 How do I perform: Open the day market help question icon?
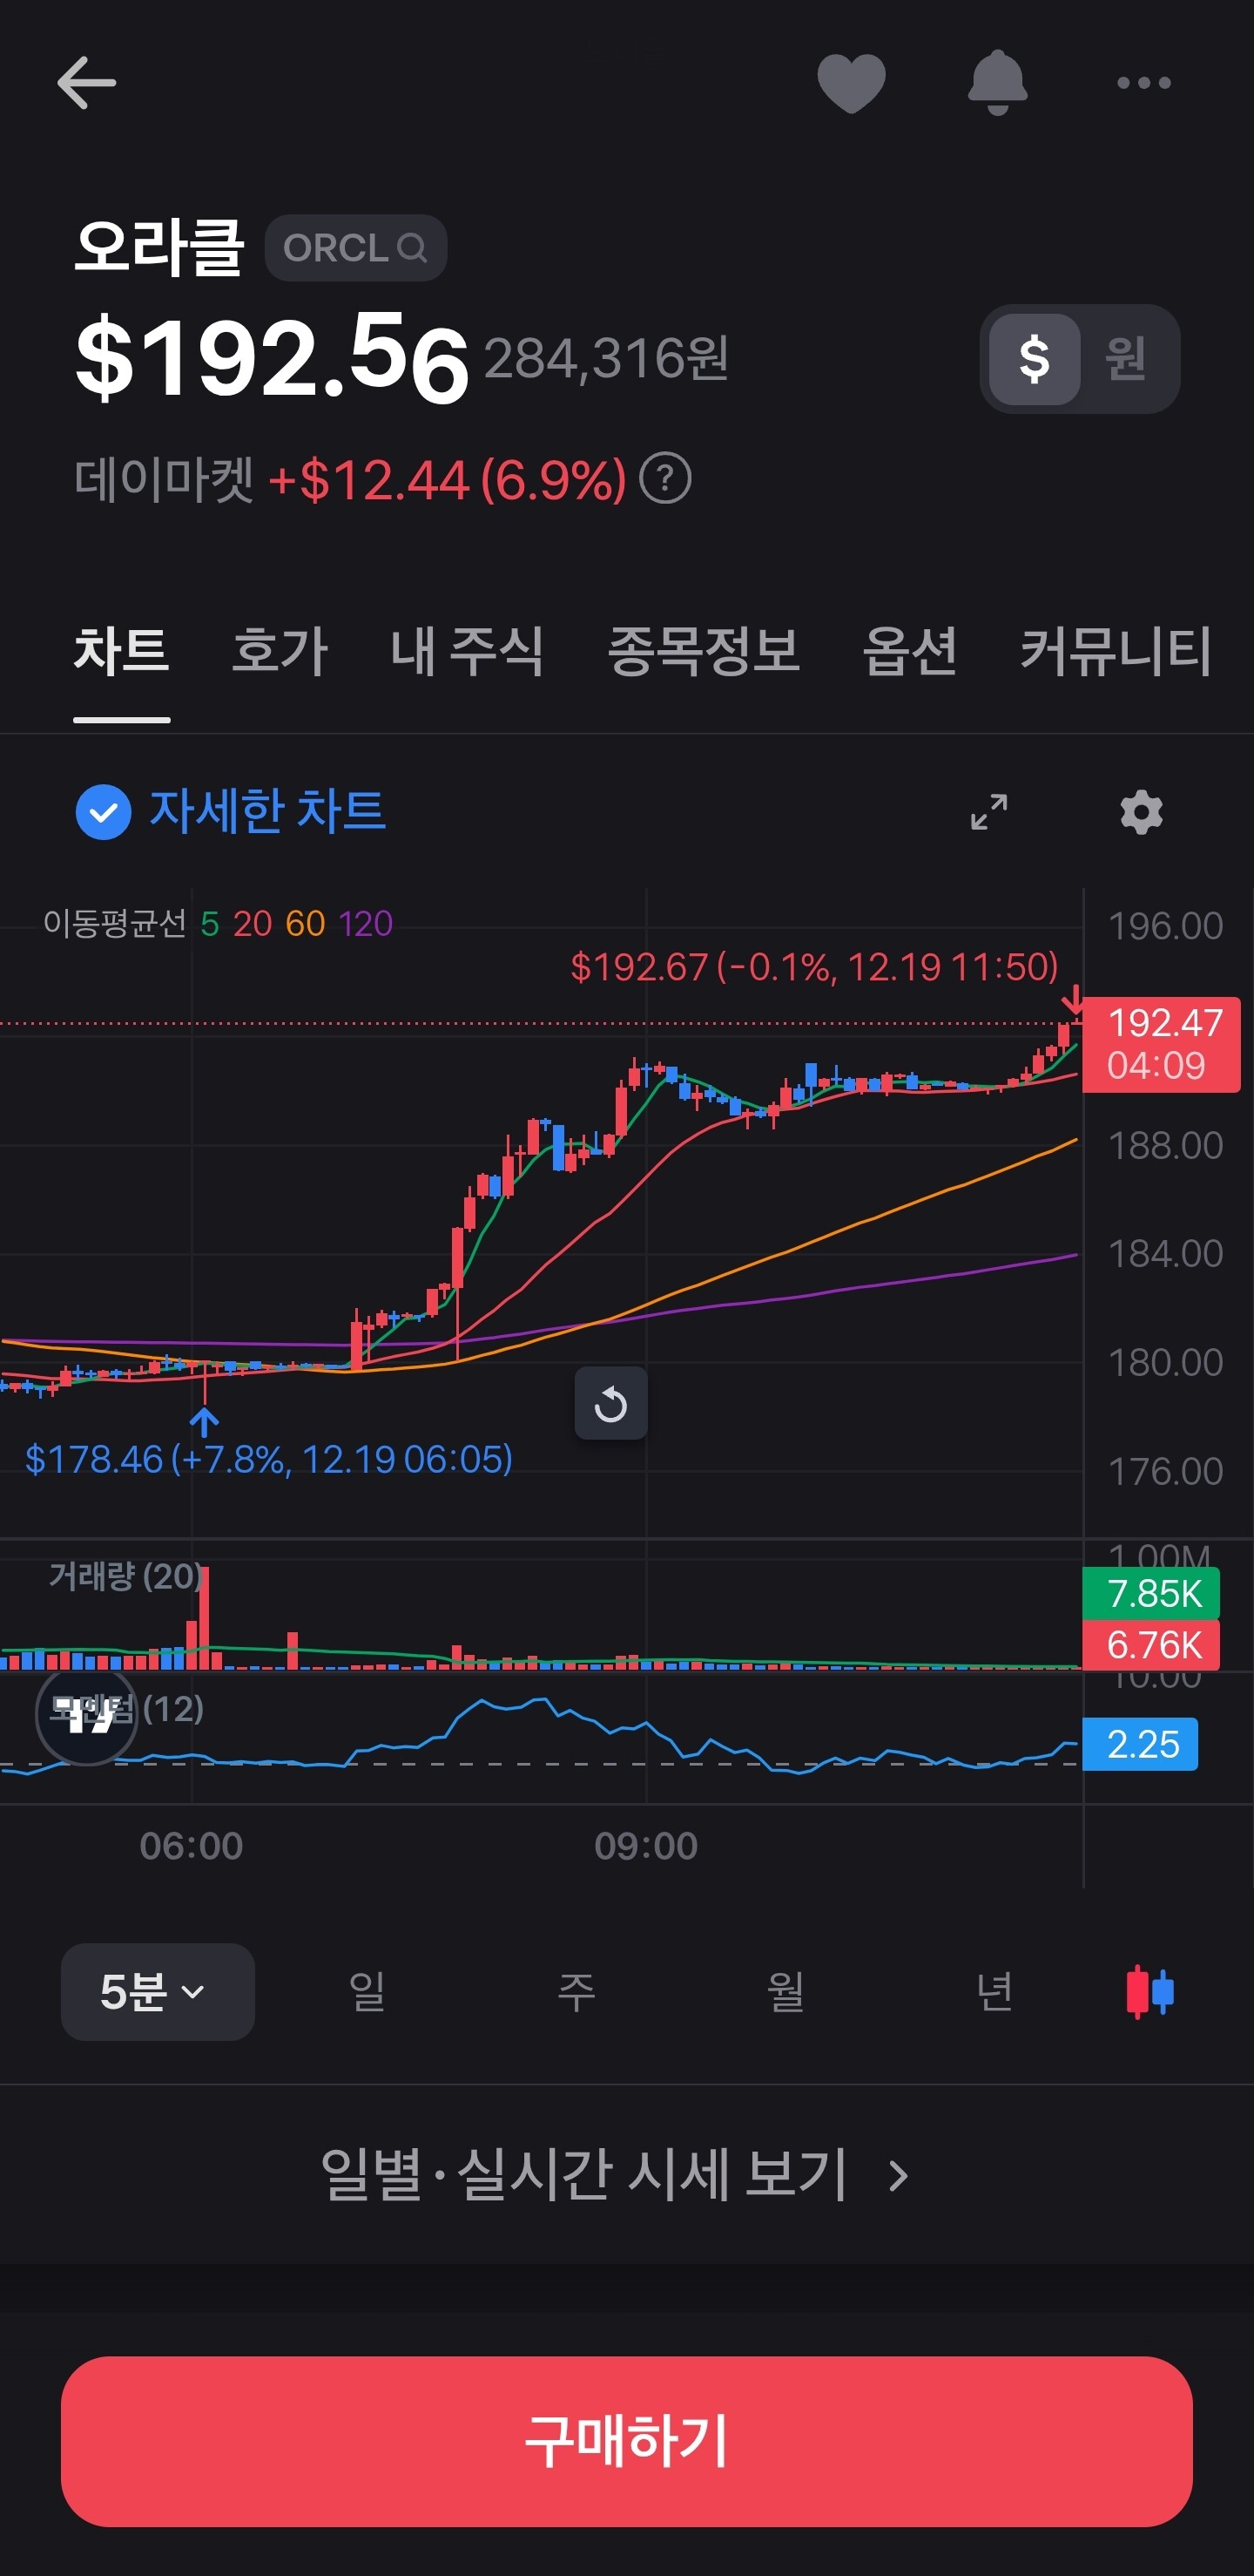tap(665, 478)
